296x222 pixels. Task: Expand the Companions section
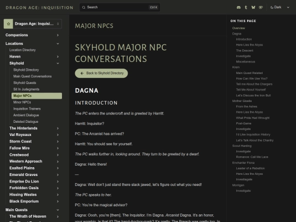58,35
